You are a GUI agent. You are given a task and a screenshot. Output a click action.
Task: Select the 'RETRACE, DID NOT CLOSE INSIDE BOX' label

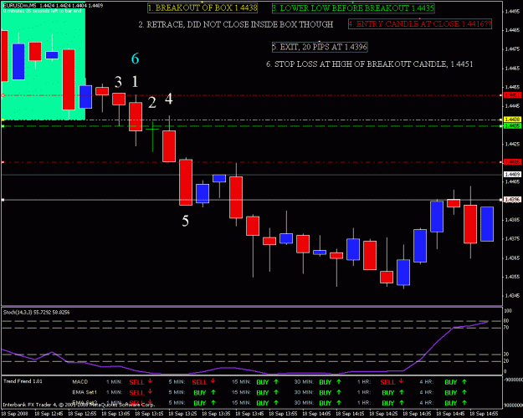tap(236, 24)
